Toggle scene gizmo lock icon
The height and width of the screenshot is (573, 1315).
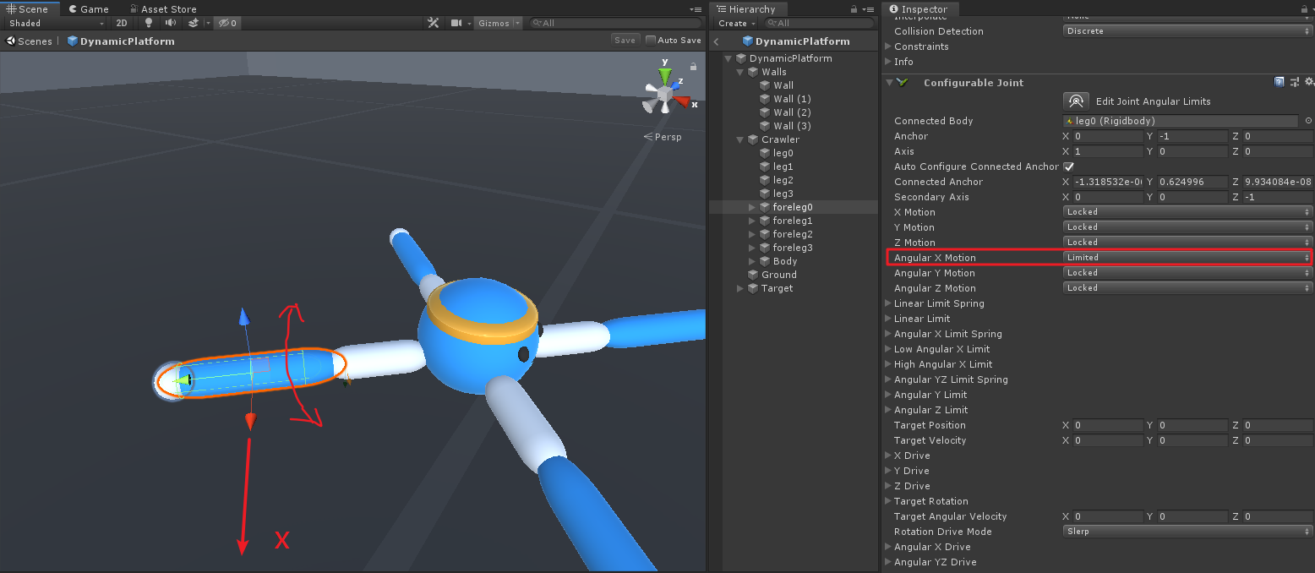693,66
